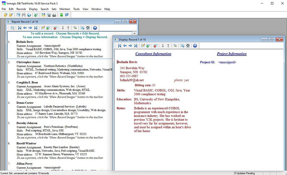This screenshot has width=287, height=175.
Task: Click the green book icon in main toolbar
Action: (61, 15)
